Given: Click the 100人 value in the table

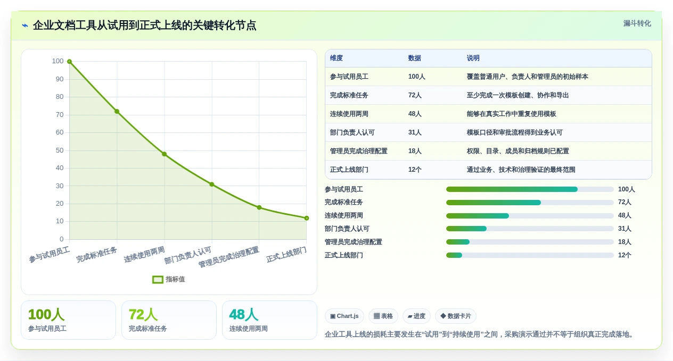Looking at the screenshot, I should tap(417, 77).
